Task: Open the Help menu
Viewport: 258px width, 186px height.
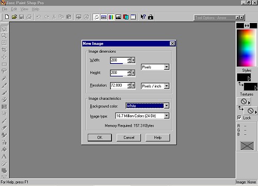Action: click(36, 9)
